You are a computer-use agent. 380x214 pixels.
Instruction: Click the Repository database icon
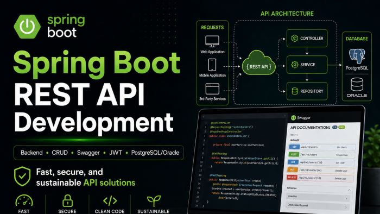tap(295, 91)
